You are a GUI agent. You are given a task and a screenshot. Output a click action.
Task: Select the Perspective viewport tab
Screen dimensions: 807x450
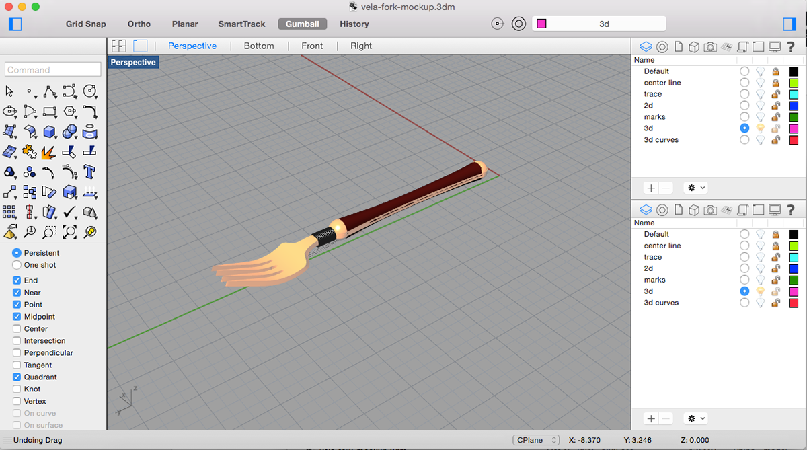192,46
